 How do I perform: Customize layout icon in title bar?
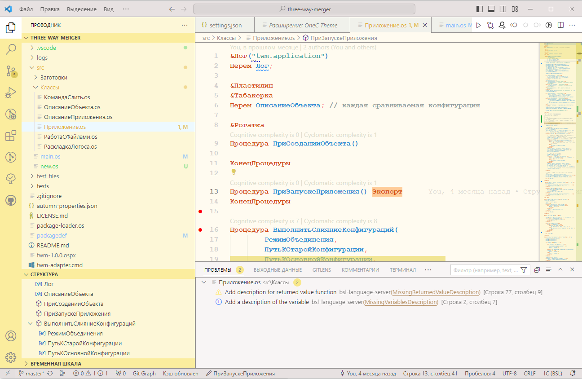point(515,9)
